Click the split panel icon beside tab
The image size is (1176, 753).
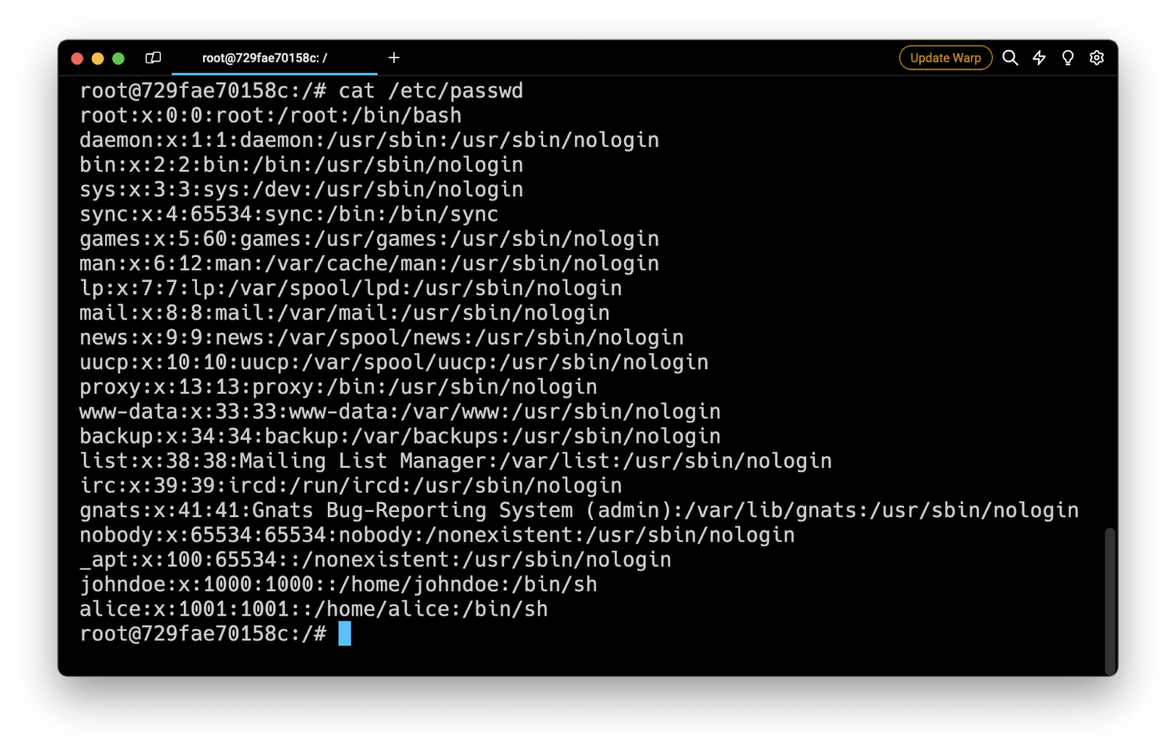tap(153, 58)
